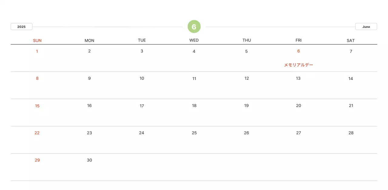Select the WED column header

(194, 40)
